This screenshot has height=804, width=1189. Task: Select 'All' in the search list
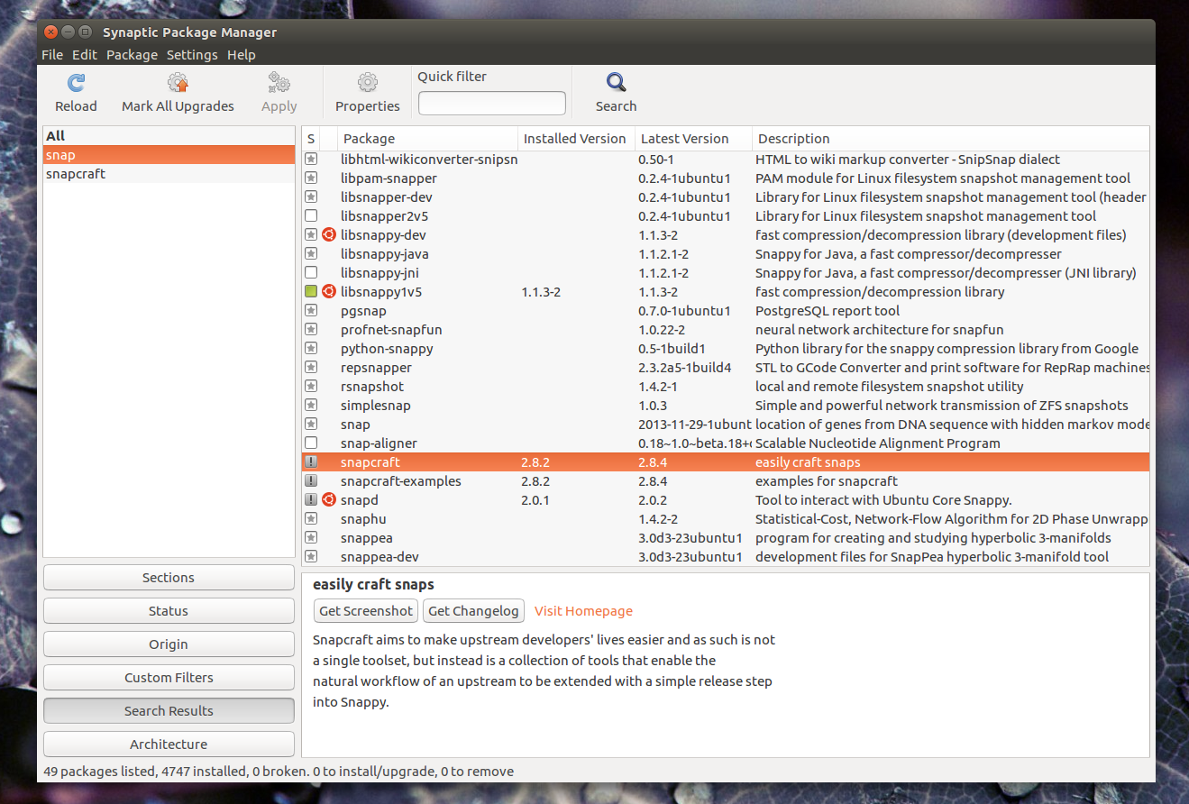click(x=169, y=136)
